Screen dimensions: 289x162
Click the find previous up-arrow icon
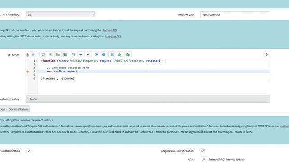88,54
